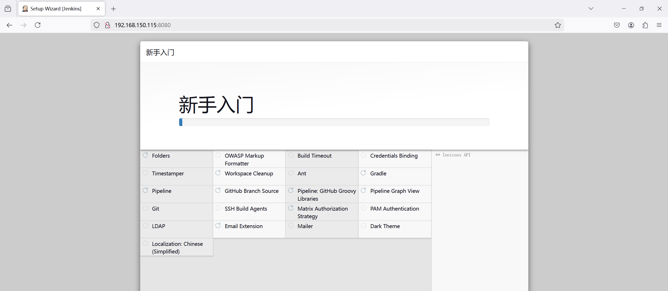Click the insecure connection padlock icon
The width and height of the screenshot is (668, 291).
point(107,25)
